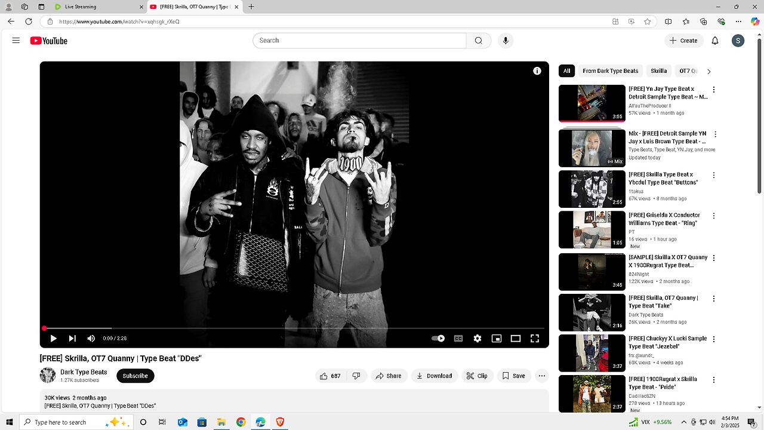Open options for Griselda "Ring" video
764x430 pixels.
point(714,216)
